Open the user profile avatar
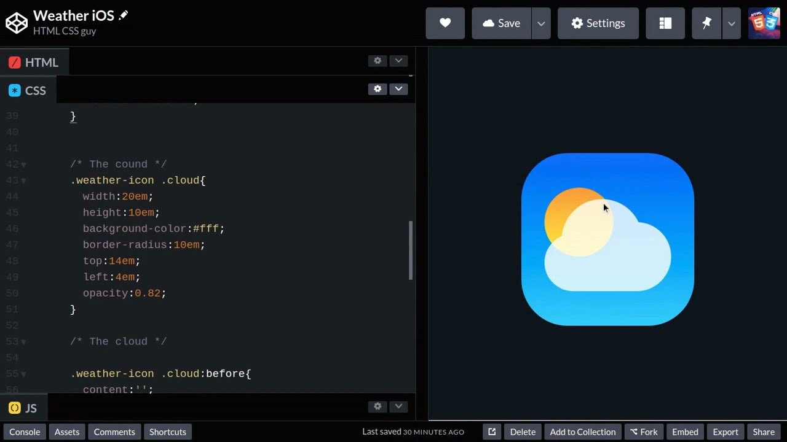This screenshot has height=442, width=787. point(764,23)
